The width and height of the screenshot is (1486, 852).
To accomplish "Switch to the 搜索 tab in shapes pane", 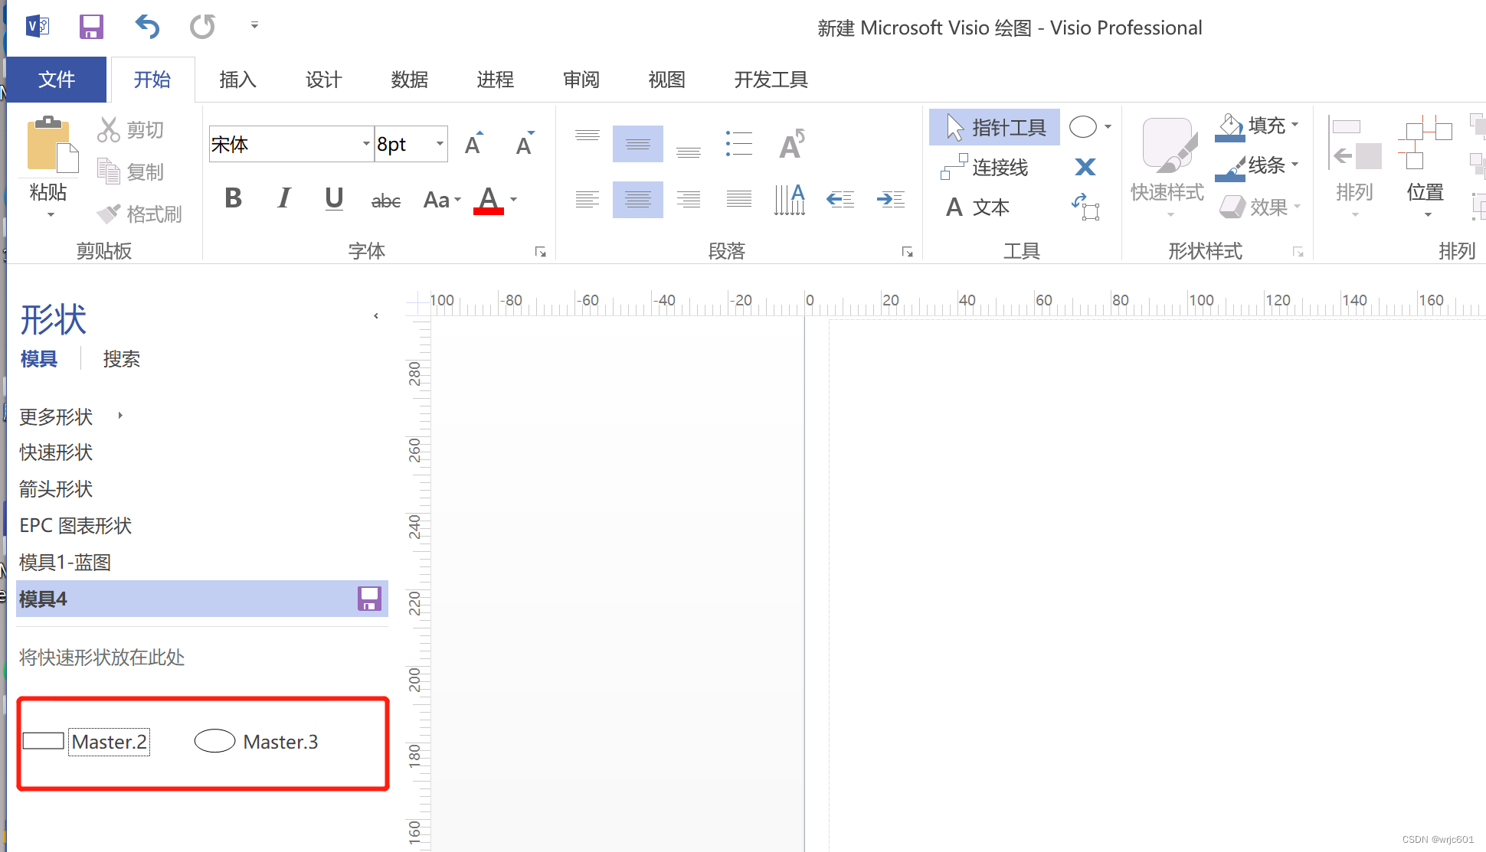I will tap(121, 359).
